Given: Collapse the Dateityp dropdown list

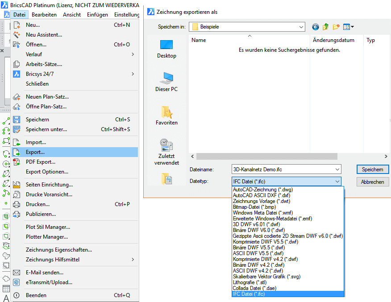Looking at the screenshot, I should click(336, 182).
